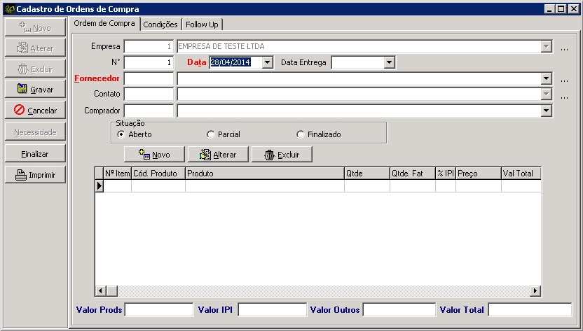583x331 pixels.
Task: Click the grid horizontal scrollbar track
Action: 315,291
